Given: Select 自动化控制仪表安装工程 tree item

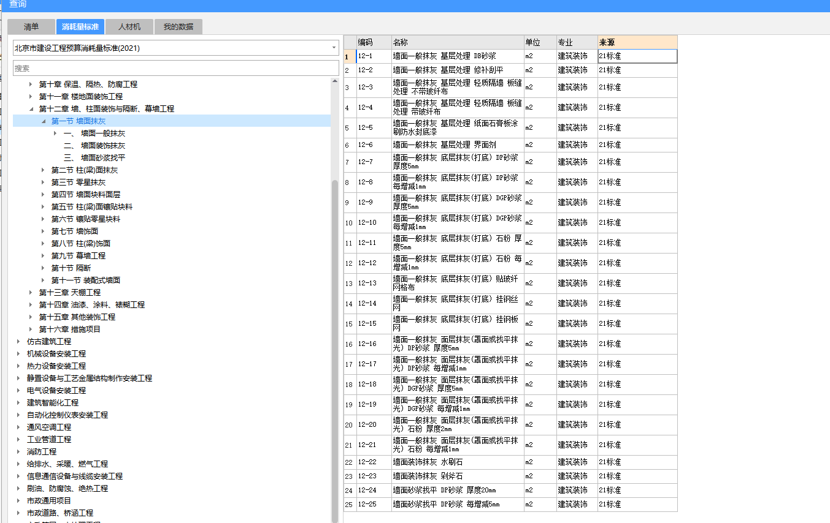Looking at the screenshot, I should click(67, 415).
